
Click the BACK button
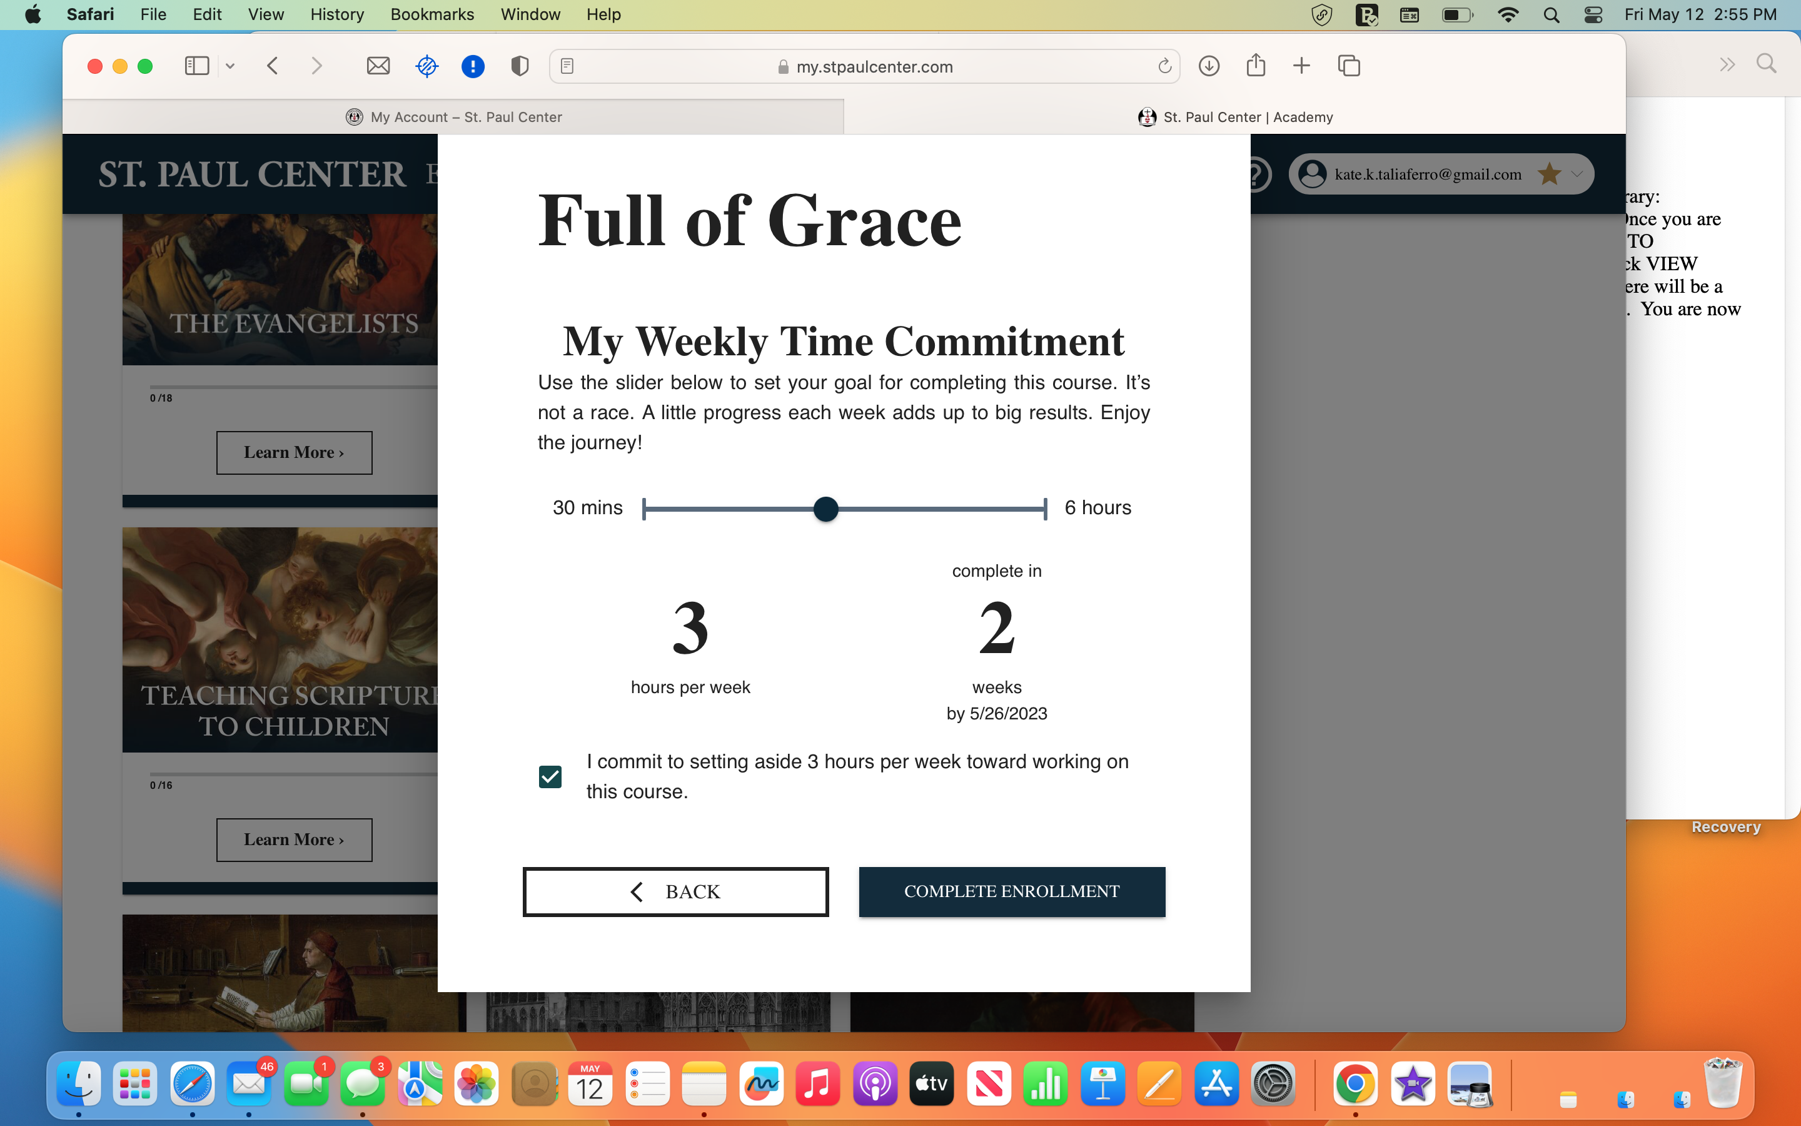[675, 891]
